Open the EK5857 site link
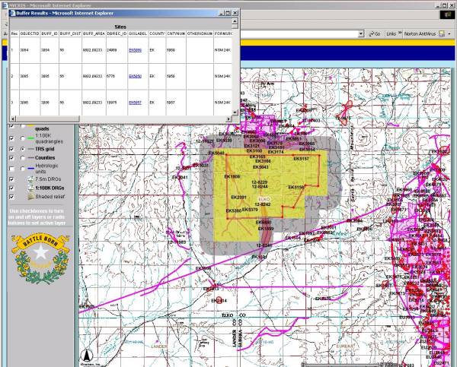457x367 pixels. 135,102
